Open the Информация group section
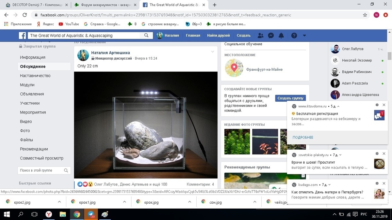The image size is (392, 220). tap(33, 57)
